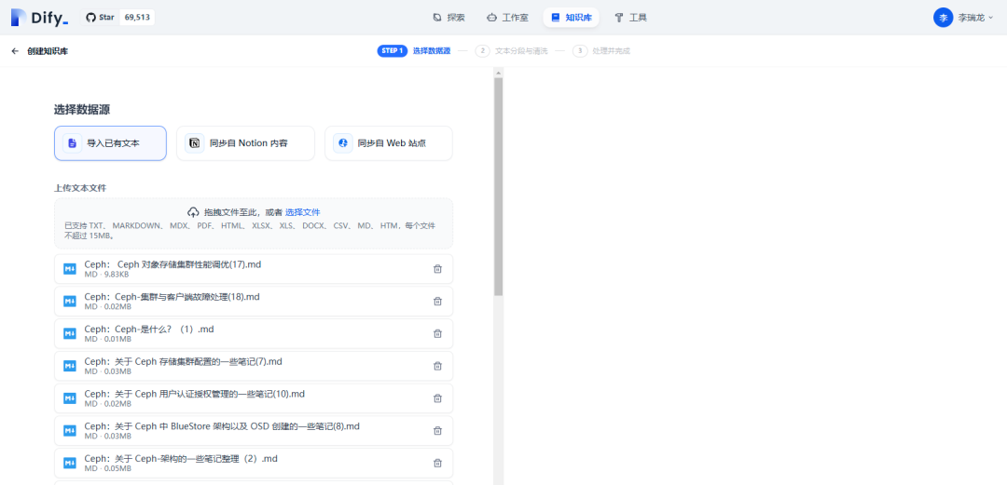Delete 关于 Ceph 存储集群配置的一些笔记(7).md
1007x485 pixels.
[x=437, y=366]
